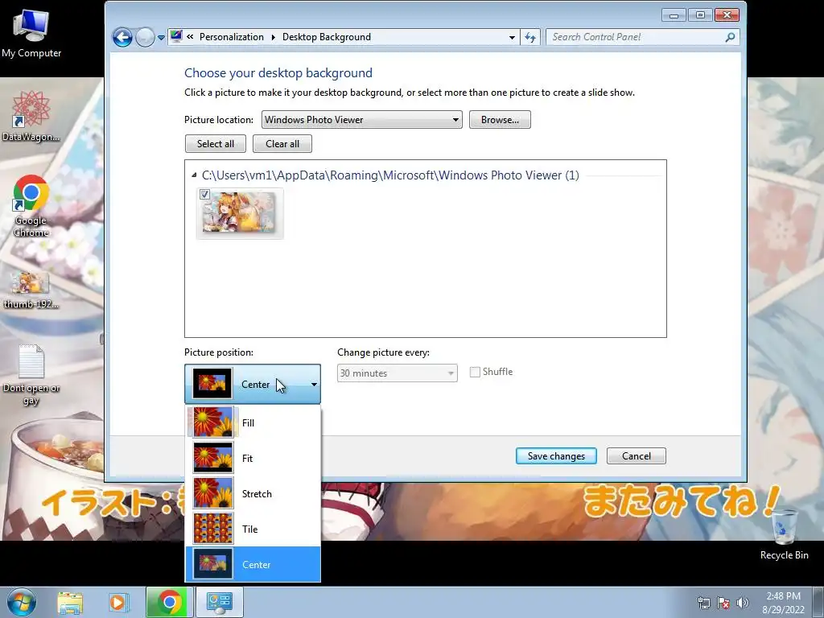Open the Action Center flag icon
Image resolution: width=824 pixels, height=618 pixels.
tap(723, 603)
